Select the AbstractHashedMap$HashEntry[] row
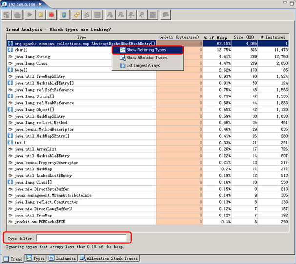 click(148, 43)
